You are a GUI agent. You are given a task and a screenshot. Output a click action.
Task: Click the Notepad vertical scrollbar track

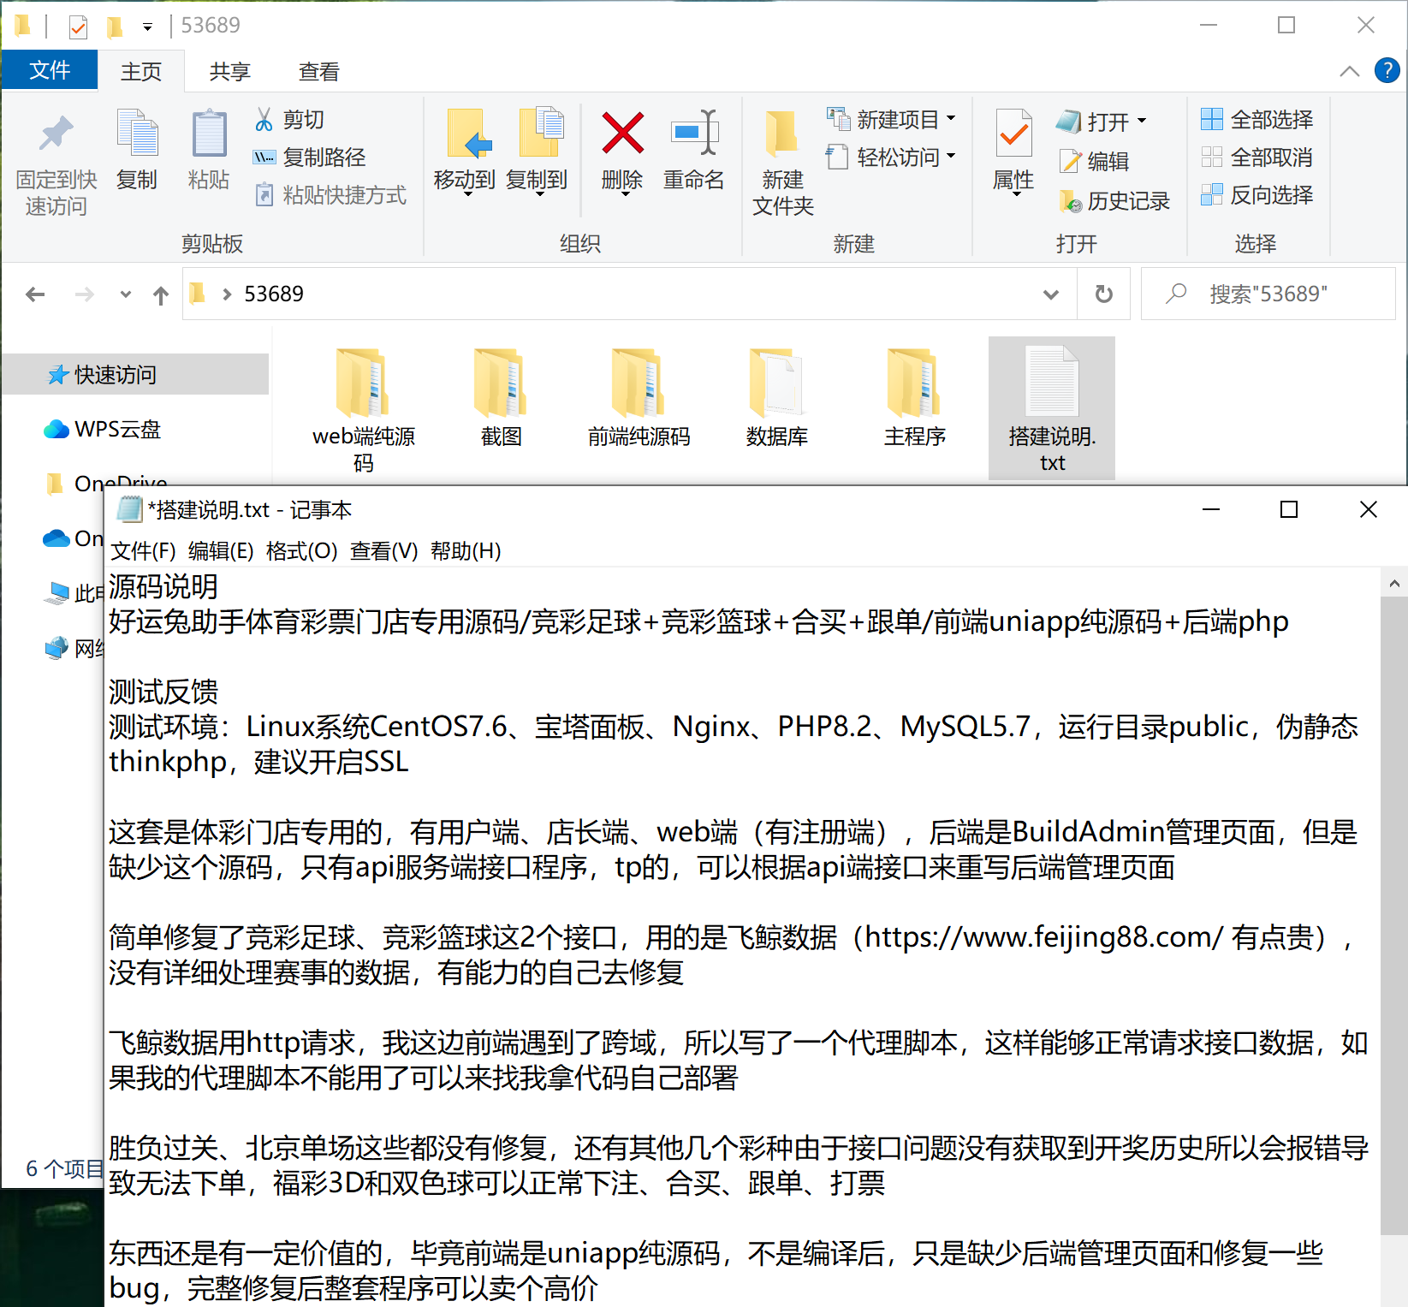tap(1393, 942)
